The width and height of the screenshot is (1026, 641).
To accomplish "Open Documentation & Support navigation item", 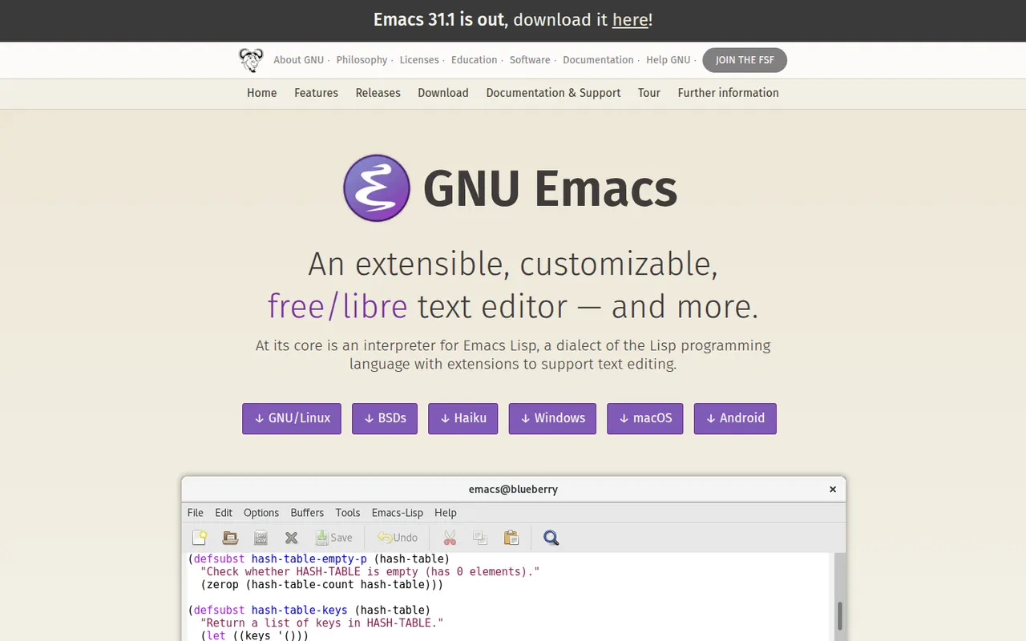I will coord(553,93).
